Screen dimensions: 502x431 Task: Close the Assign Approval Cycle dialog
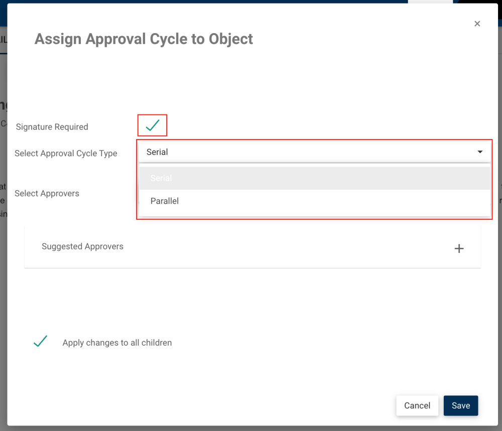477,24
